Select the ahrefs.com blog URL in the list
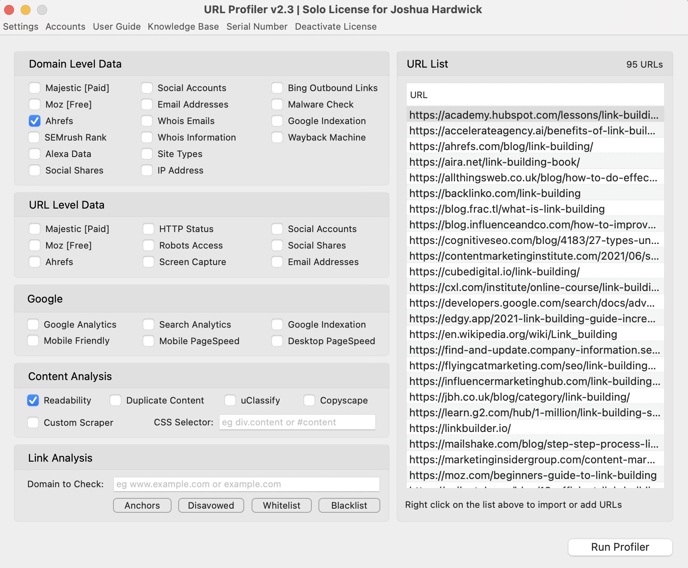 (x=500, y=146)
